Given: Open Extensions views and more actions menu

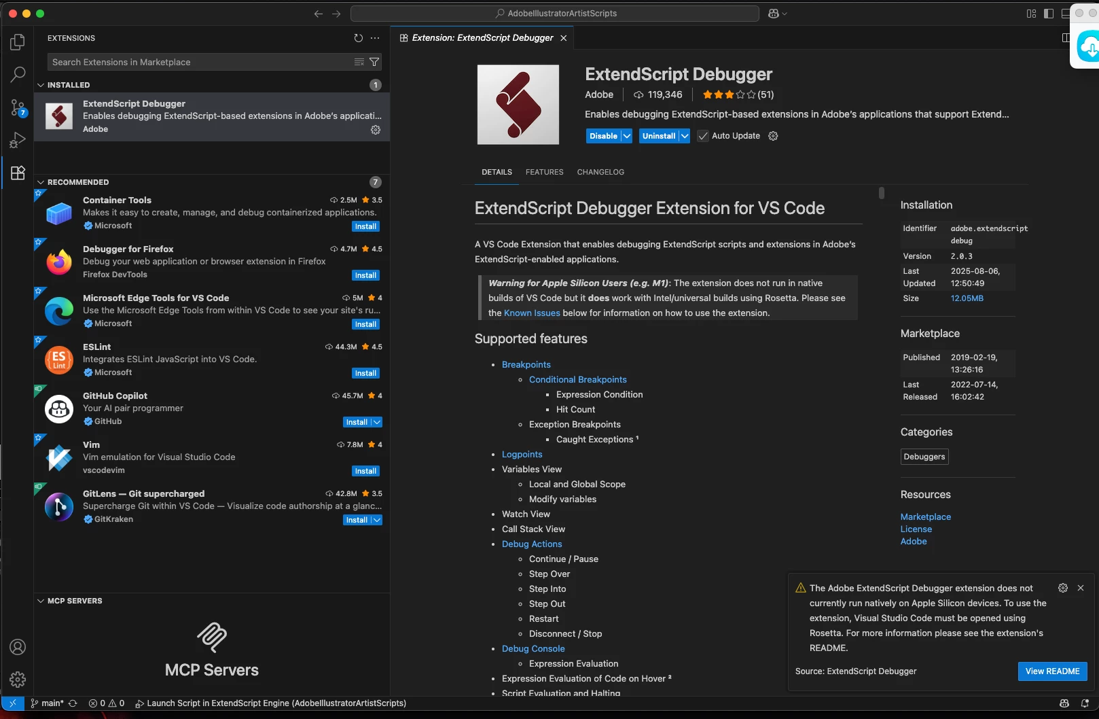Looking at the screenshot, I should tap(375, 38).
